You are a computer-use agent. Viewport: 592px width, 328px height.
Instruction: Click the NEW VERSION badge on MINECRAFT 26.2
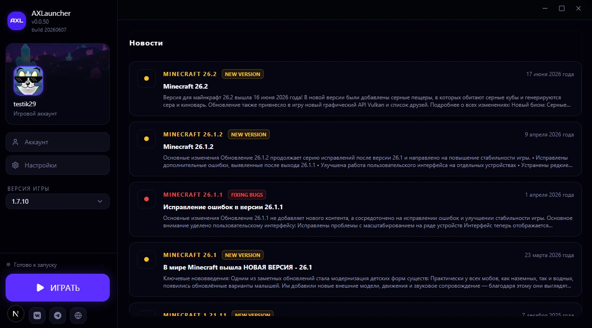point(243,74)
